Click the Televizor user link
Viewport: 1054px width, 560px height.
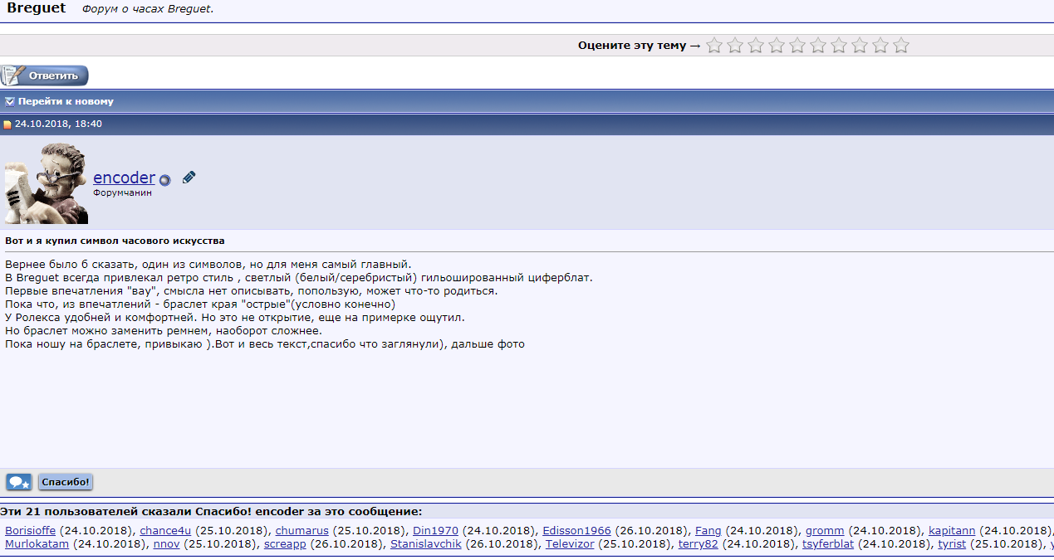570,544
